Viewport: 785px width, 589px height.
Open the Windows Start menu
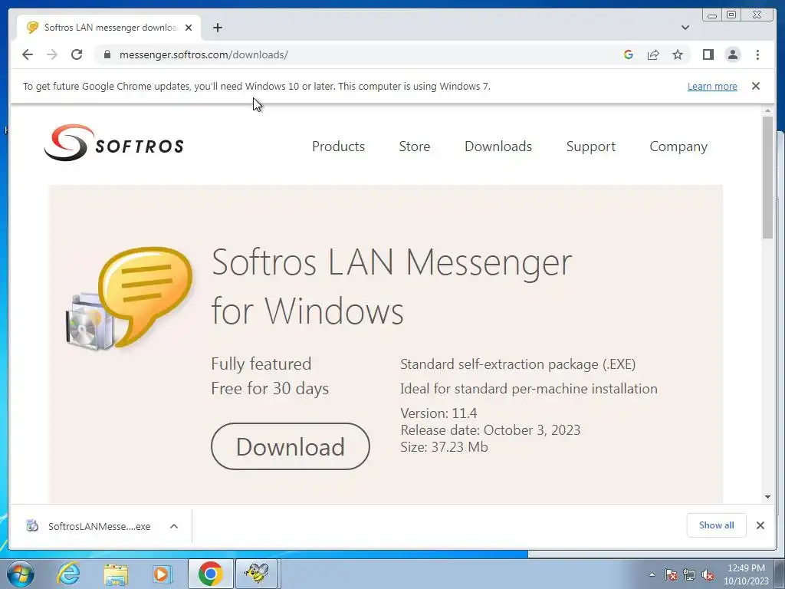point(21,574)
